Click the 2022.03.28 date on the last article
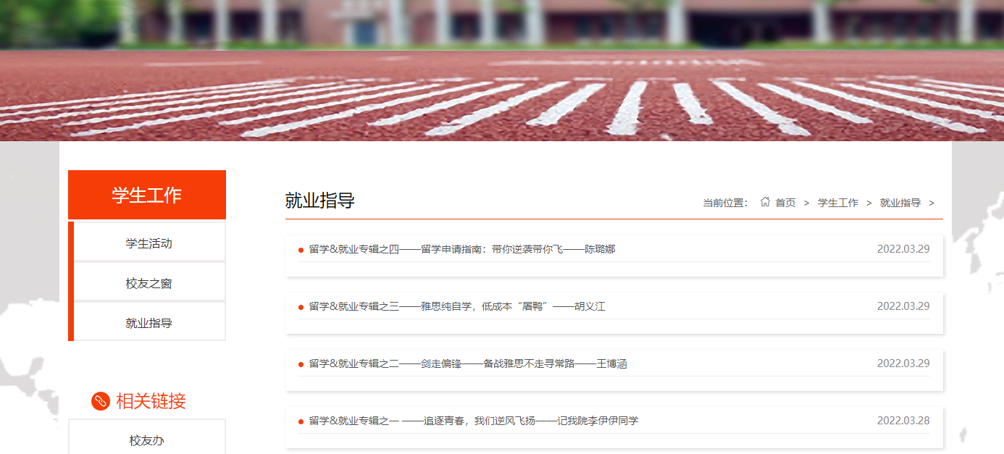This screenshot has width=1004, height=454. [x=903, y=421]
